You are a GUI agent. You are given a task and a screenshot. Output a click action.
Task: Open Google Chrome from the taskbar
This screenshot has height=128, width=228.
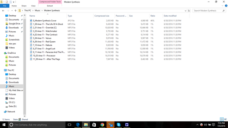point(102,125)
